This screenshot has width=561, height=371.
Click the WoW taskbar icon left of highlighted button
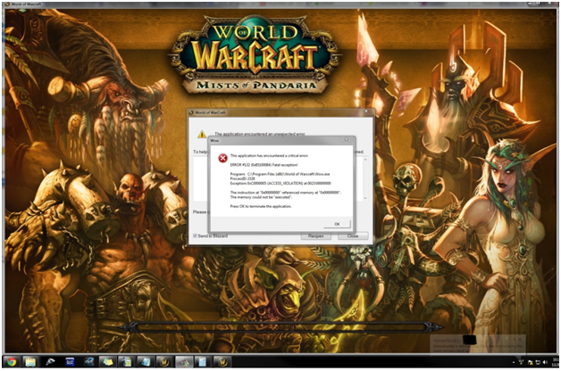point(164,362)
